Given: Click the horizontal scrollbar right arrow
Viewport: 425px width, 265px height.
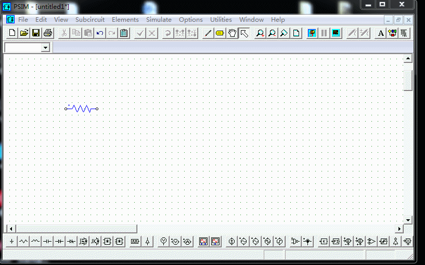Looking at the screenshot, I should point(400,229).
